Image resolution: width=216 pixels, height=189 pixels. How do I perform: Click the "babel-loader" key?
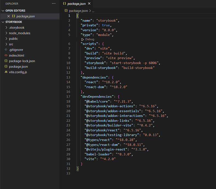(98, 154)
